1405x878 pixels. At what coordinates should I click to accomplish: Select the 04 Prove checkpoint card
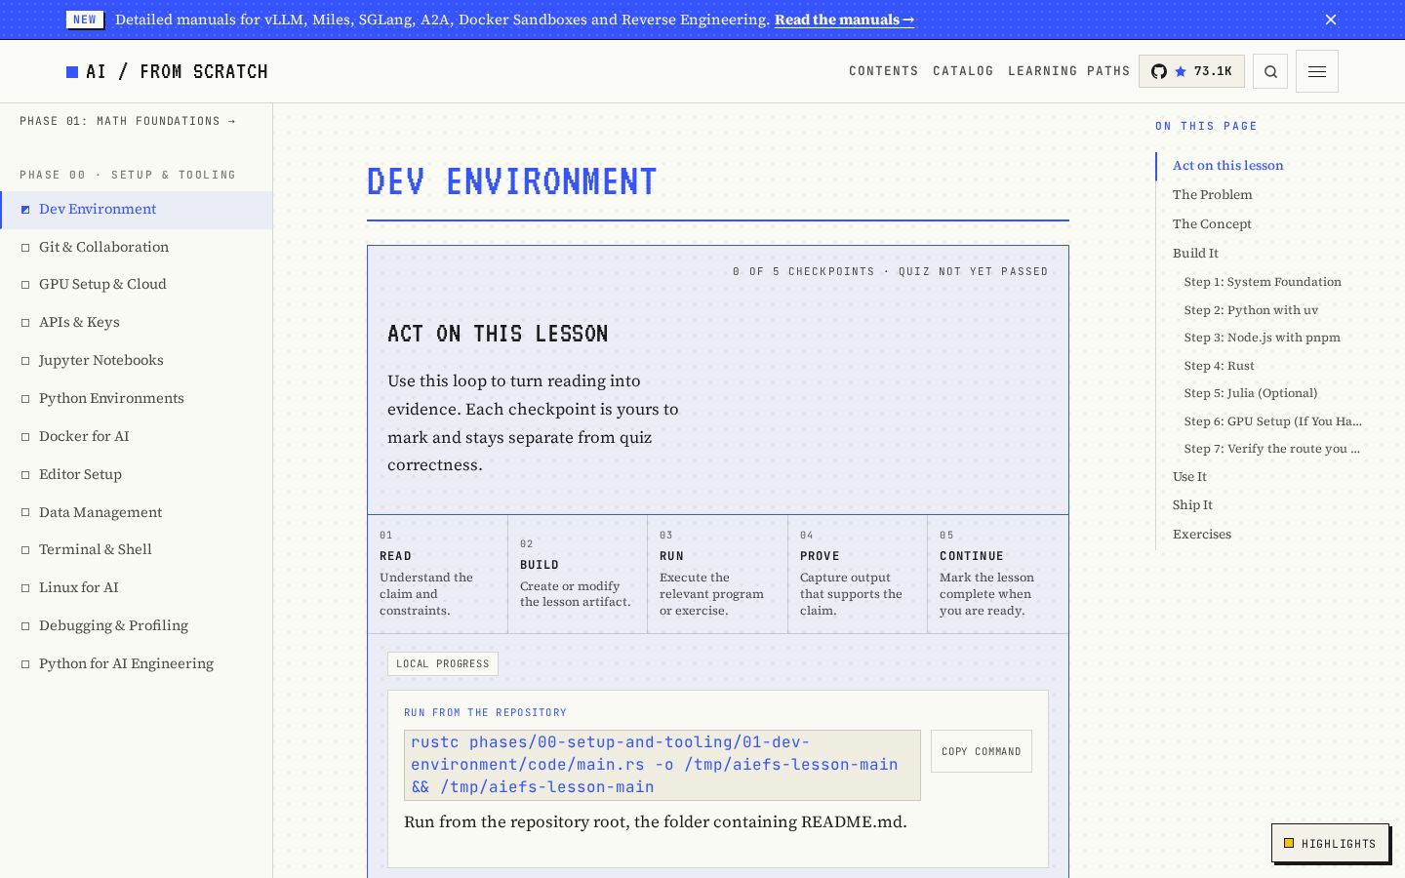[858, 575]
